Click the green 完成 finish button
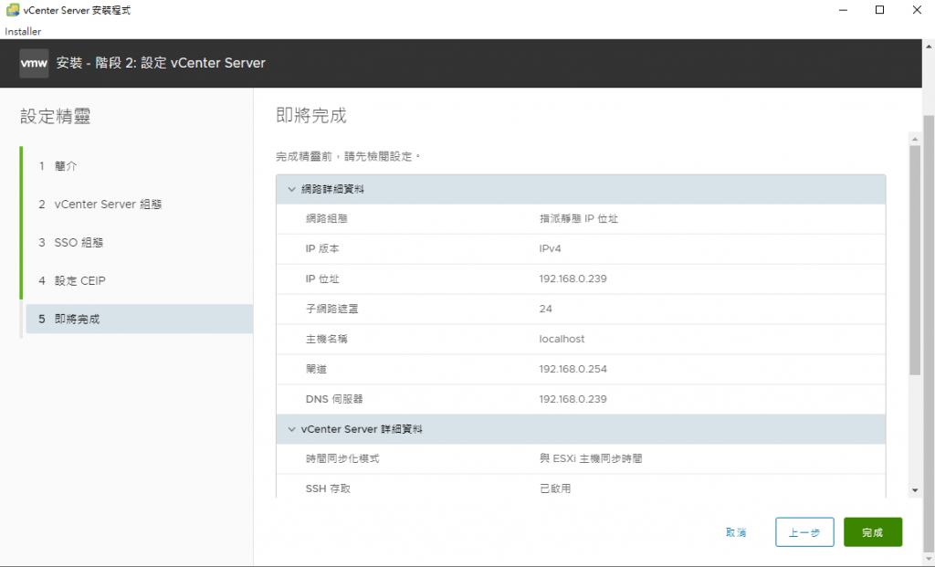The width and height of the screenshot is (935, 567). [x=872, y=532]
